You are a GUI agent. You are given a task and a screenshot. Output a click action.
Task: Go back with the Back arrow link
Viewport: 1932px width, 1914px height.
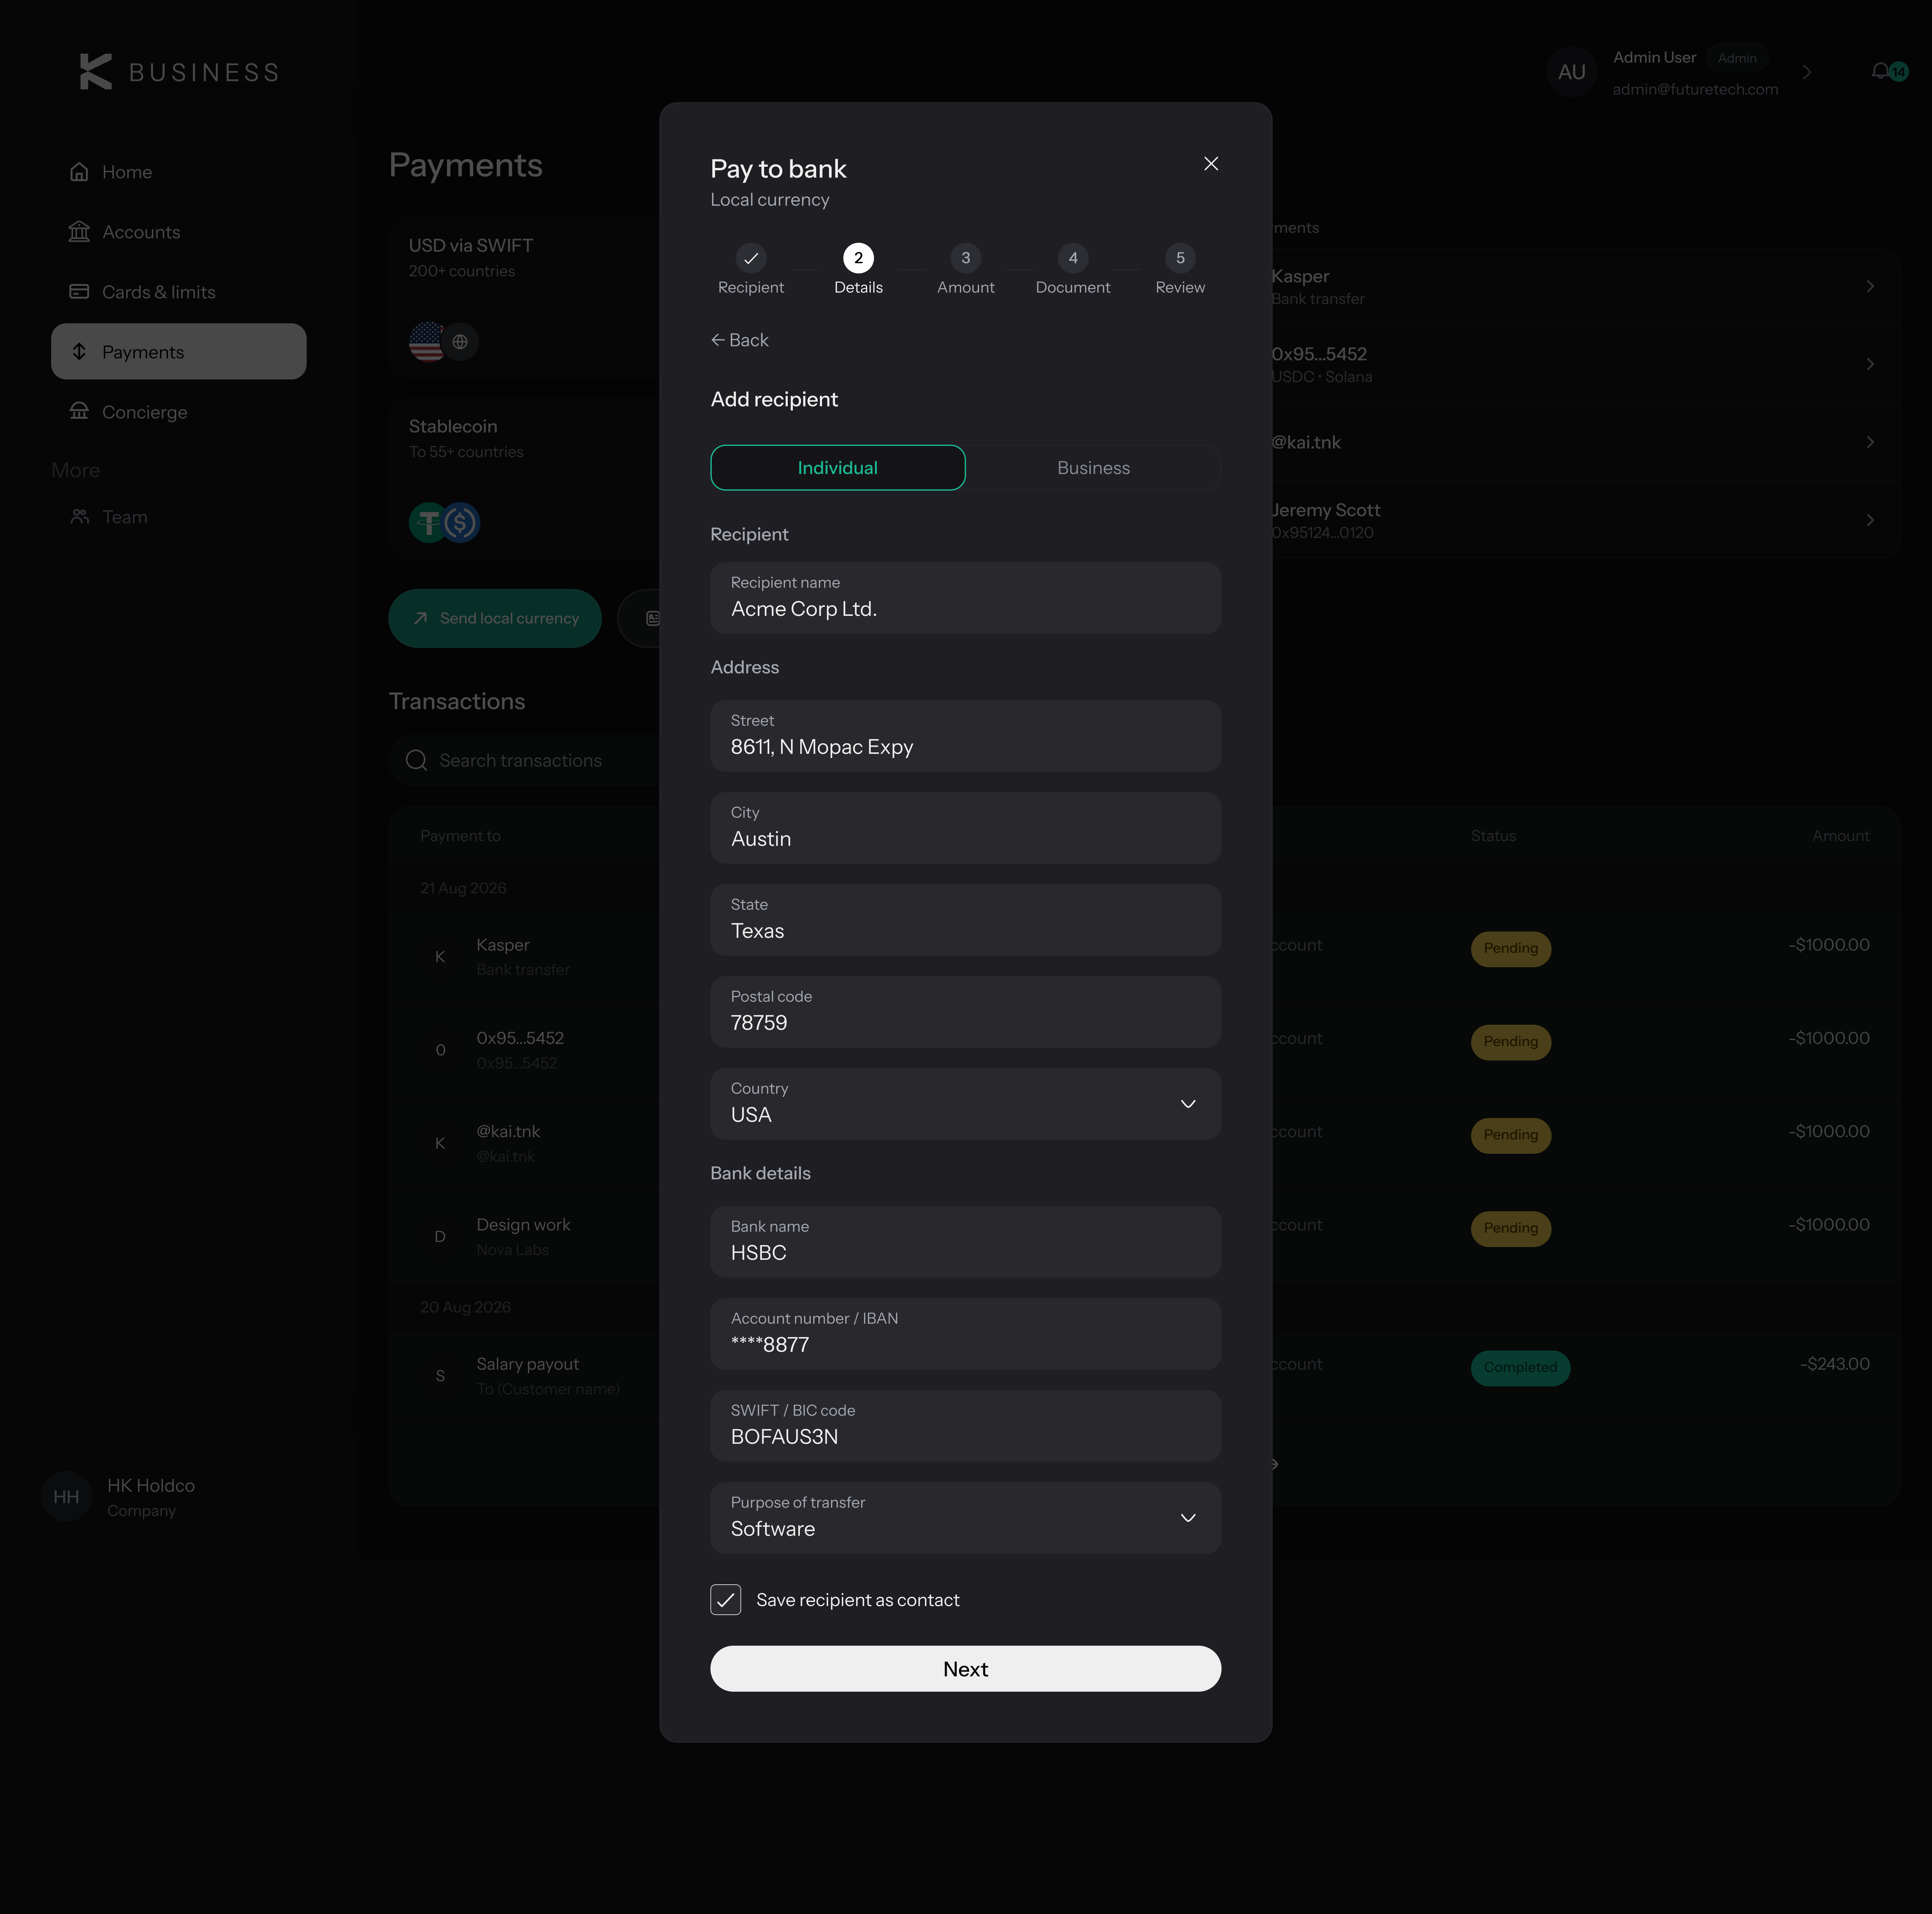point(740,340)
